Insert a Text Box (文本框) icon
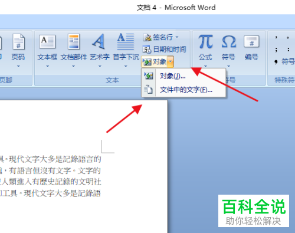This screenshot has width=295, height=233. pyautogui.click(x=47, y=41)
